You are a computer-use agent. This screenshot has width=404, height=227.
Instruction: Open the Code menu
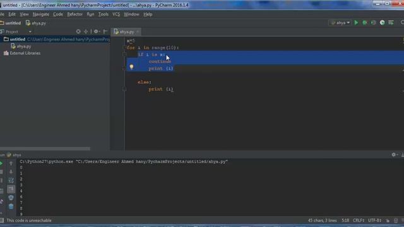coord(58,15)
